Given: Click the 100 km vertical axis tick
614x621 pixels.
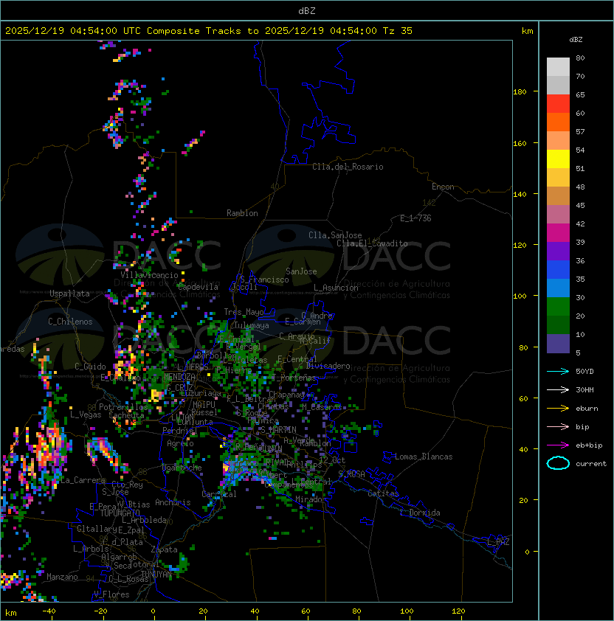Looking at the screenshot, I should (520, 296).
